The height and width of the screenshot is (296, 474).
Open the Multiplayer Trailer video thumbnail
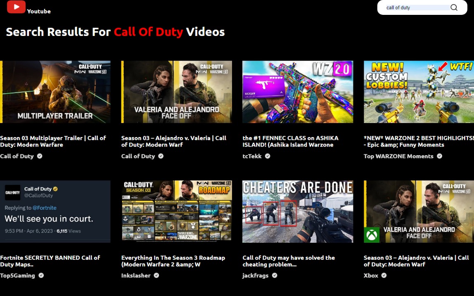55,92
